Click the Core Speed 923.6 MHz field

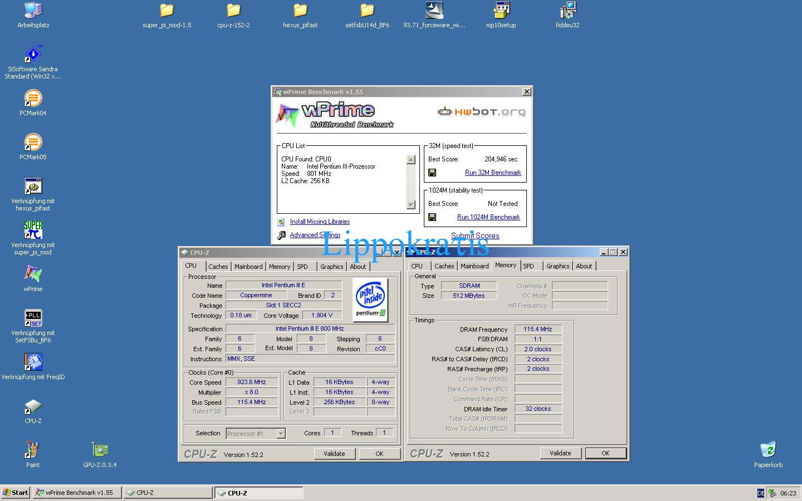pos(252,382)
